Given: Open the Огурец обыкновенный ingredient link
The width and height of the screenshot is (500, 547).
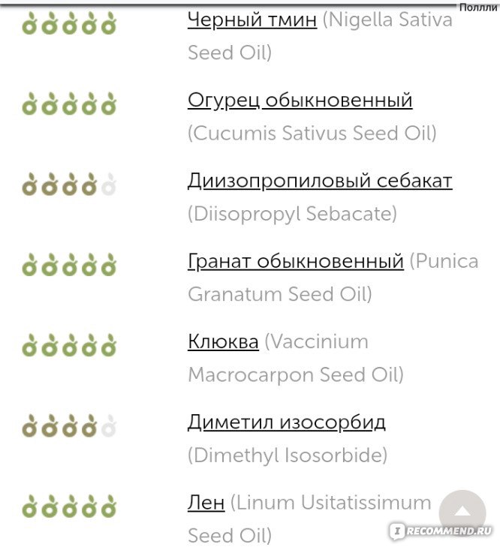Looking at the screenshot, I should point(300,100).
